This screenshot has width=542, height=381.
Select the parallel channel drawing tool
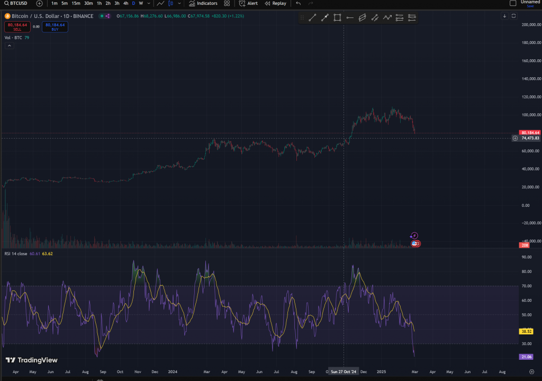[x=363, y=17]
